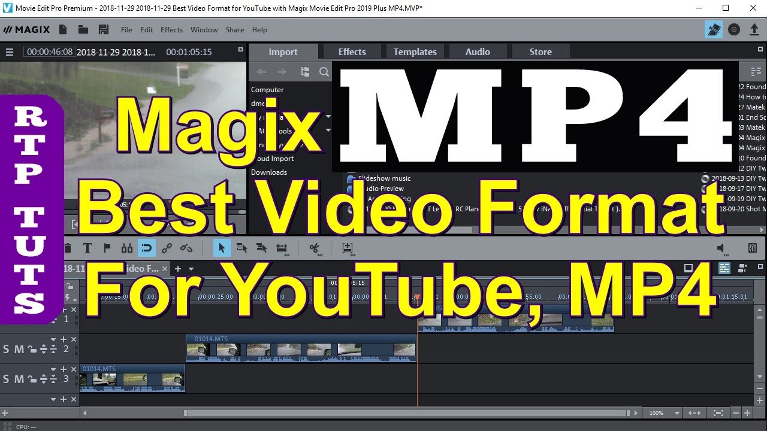This screenshot has height=431, width=767.
Task: Solo track 2 with the S button
Action: [7, 349]
